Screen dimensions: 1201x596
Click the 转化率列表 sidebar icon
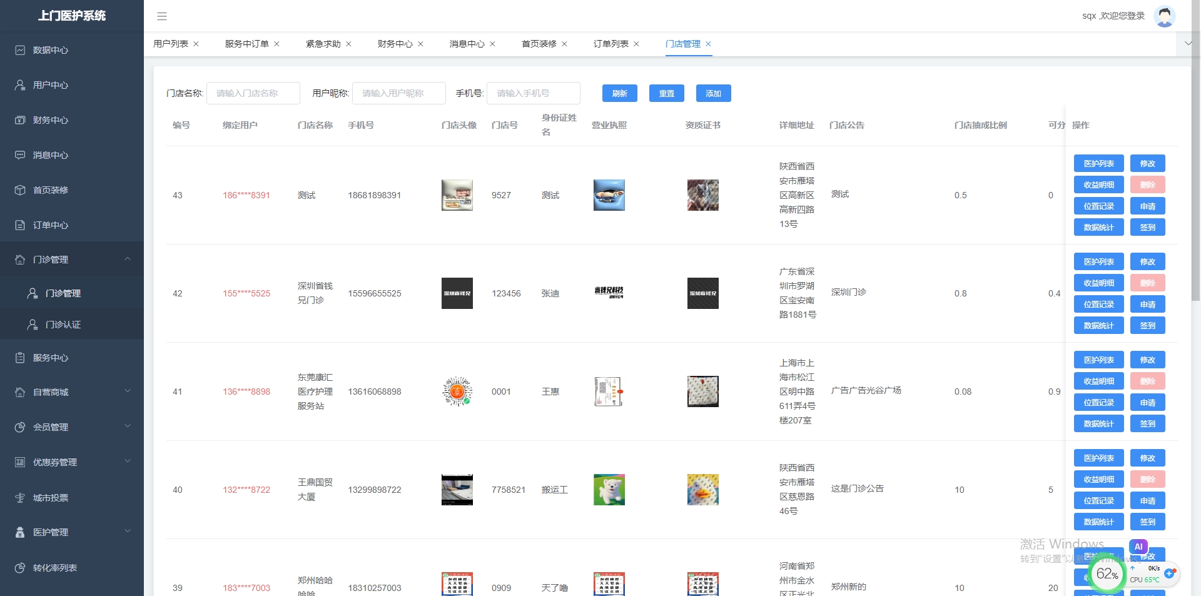coord(20,568)
